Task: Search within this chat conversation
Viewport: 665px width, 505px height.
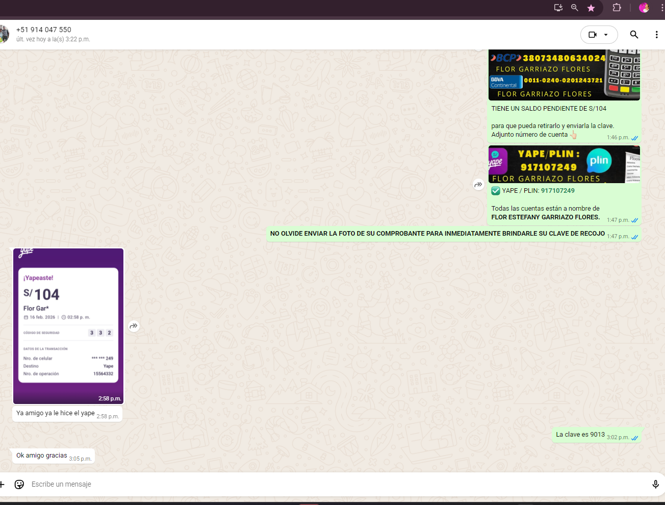Action: coord(634,35)
